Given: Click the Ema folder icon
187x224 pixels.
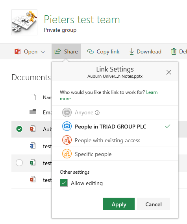Looking at the screenshot, I should tap(33, 112).
